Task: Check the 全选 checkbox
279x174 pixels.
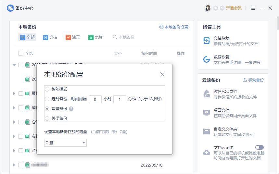Action: [x=21, y=53]
